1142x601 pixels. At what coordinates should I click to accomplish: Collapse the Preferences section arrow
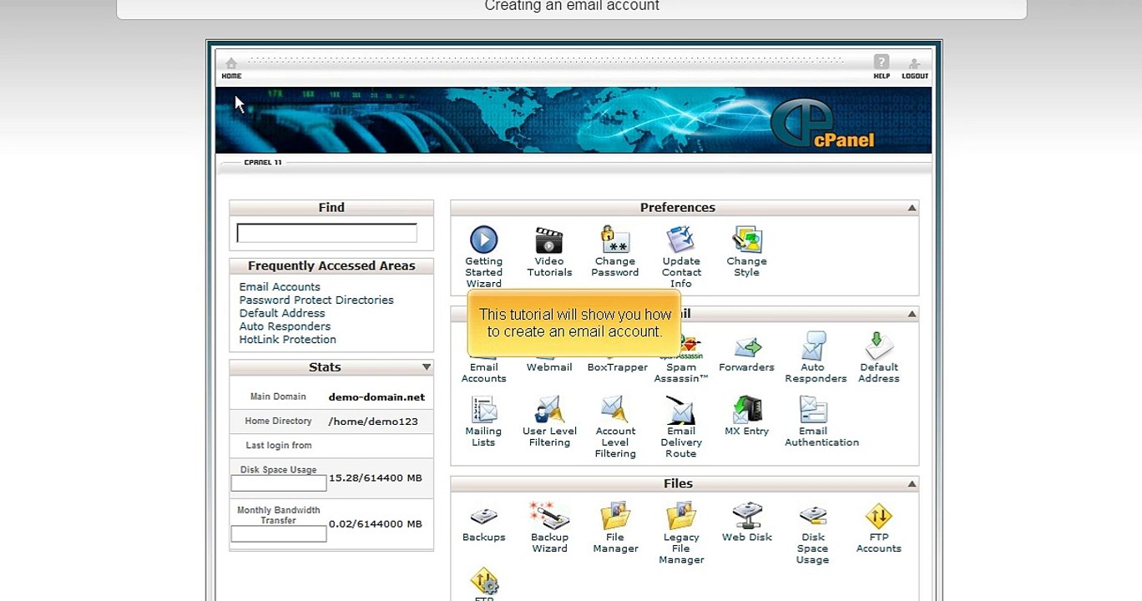[x=912, y=208]
